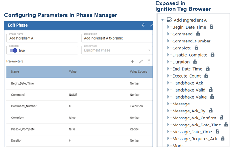
Task: Add a new parameter with plus icon
Action: 133,61
